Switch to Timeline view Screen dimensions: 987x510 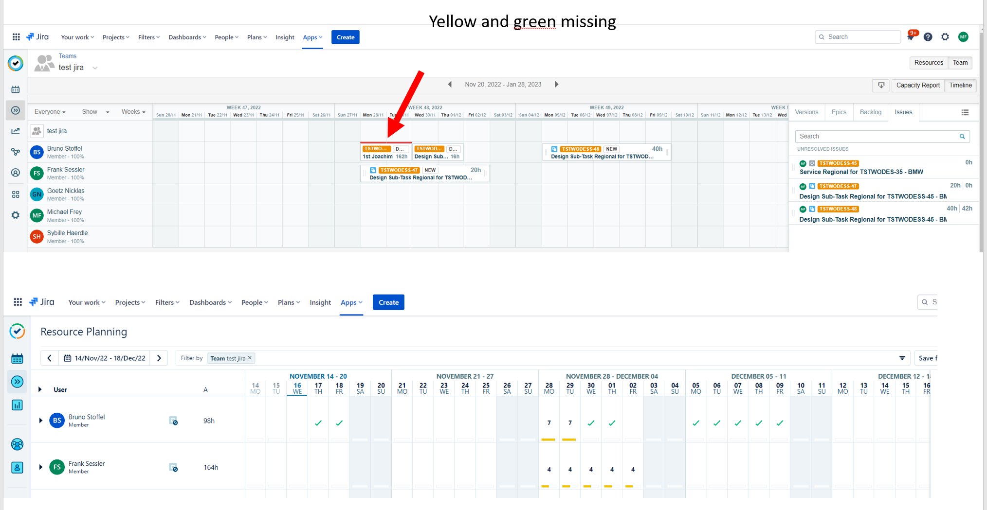[960, 85]
